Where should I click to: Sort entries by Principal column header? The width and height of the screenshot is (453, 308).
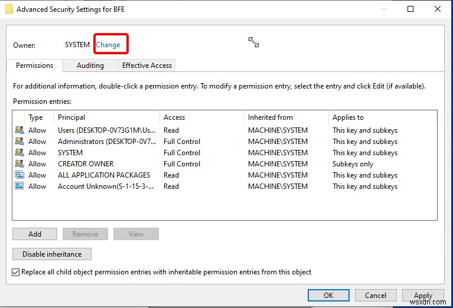(x=71, y=117)
